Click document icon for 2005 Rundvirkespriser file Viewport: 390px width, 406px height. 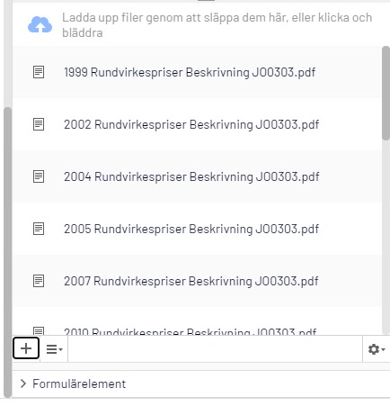pyautogui.click(x=39, y=229)
